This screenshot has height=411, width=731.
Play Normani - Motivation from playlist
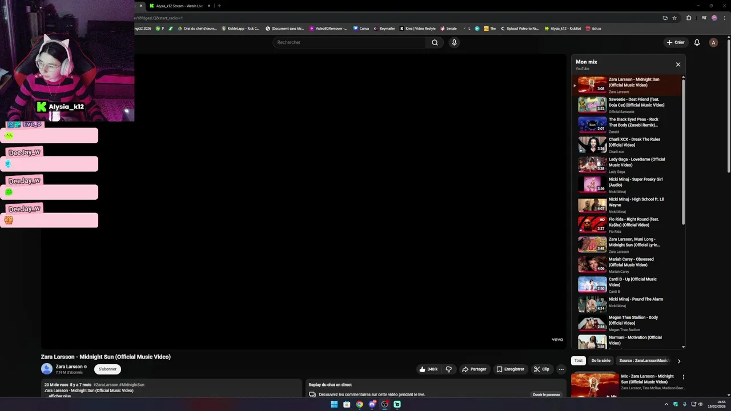(628, 342)
